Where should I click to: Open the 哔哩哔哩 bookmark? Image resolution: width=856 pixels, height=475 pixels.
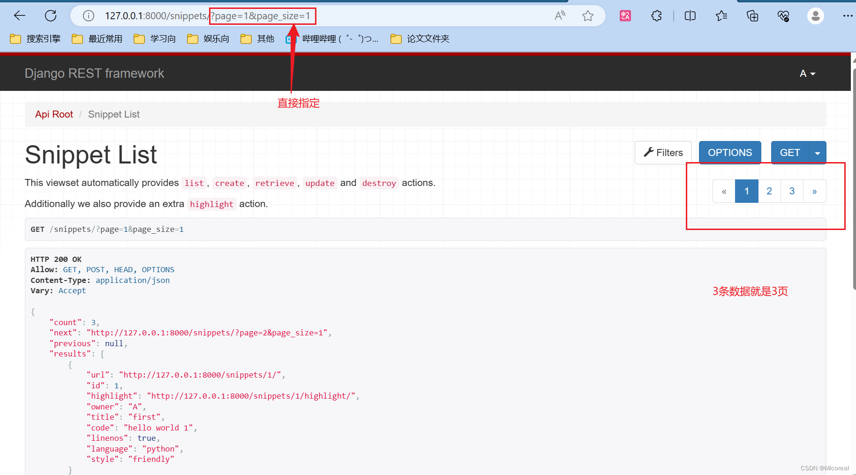[332, 39]
